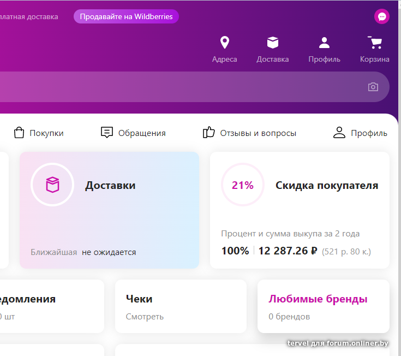Viewport: 401px width, 356px height.
Task: Click the Обращения message icon
Action: click(x=106, y=133)
